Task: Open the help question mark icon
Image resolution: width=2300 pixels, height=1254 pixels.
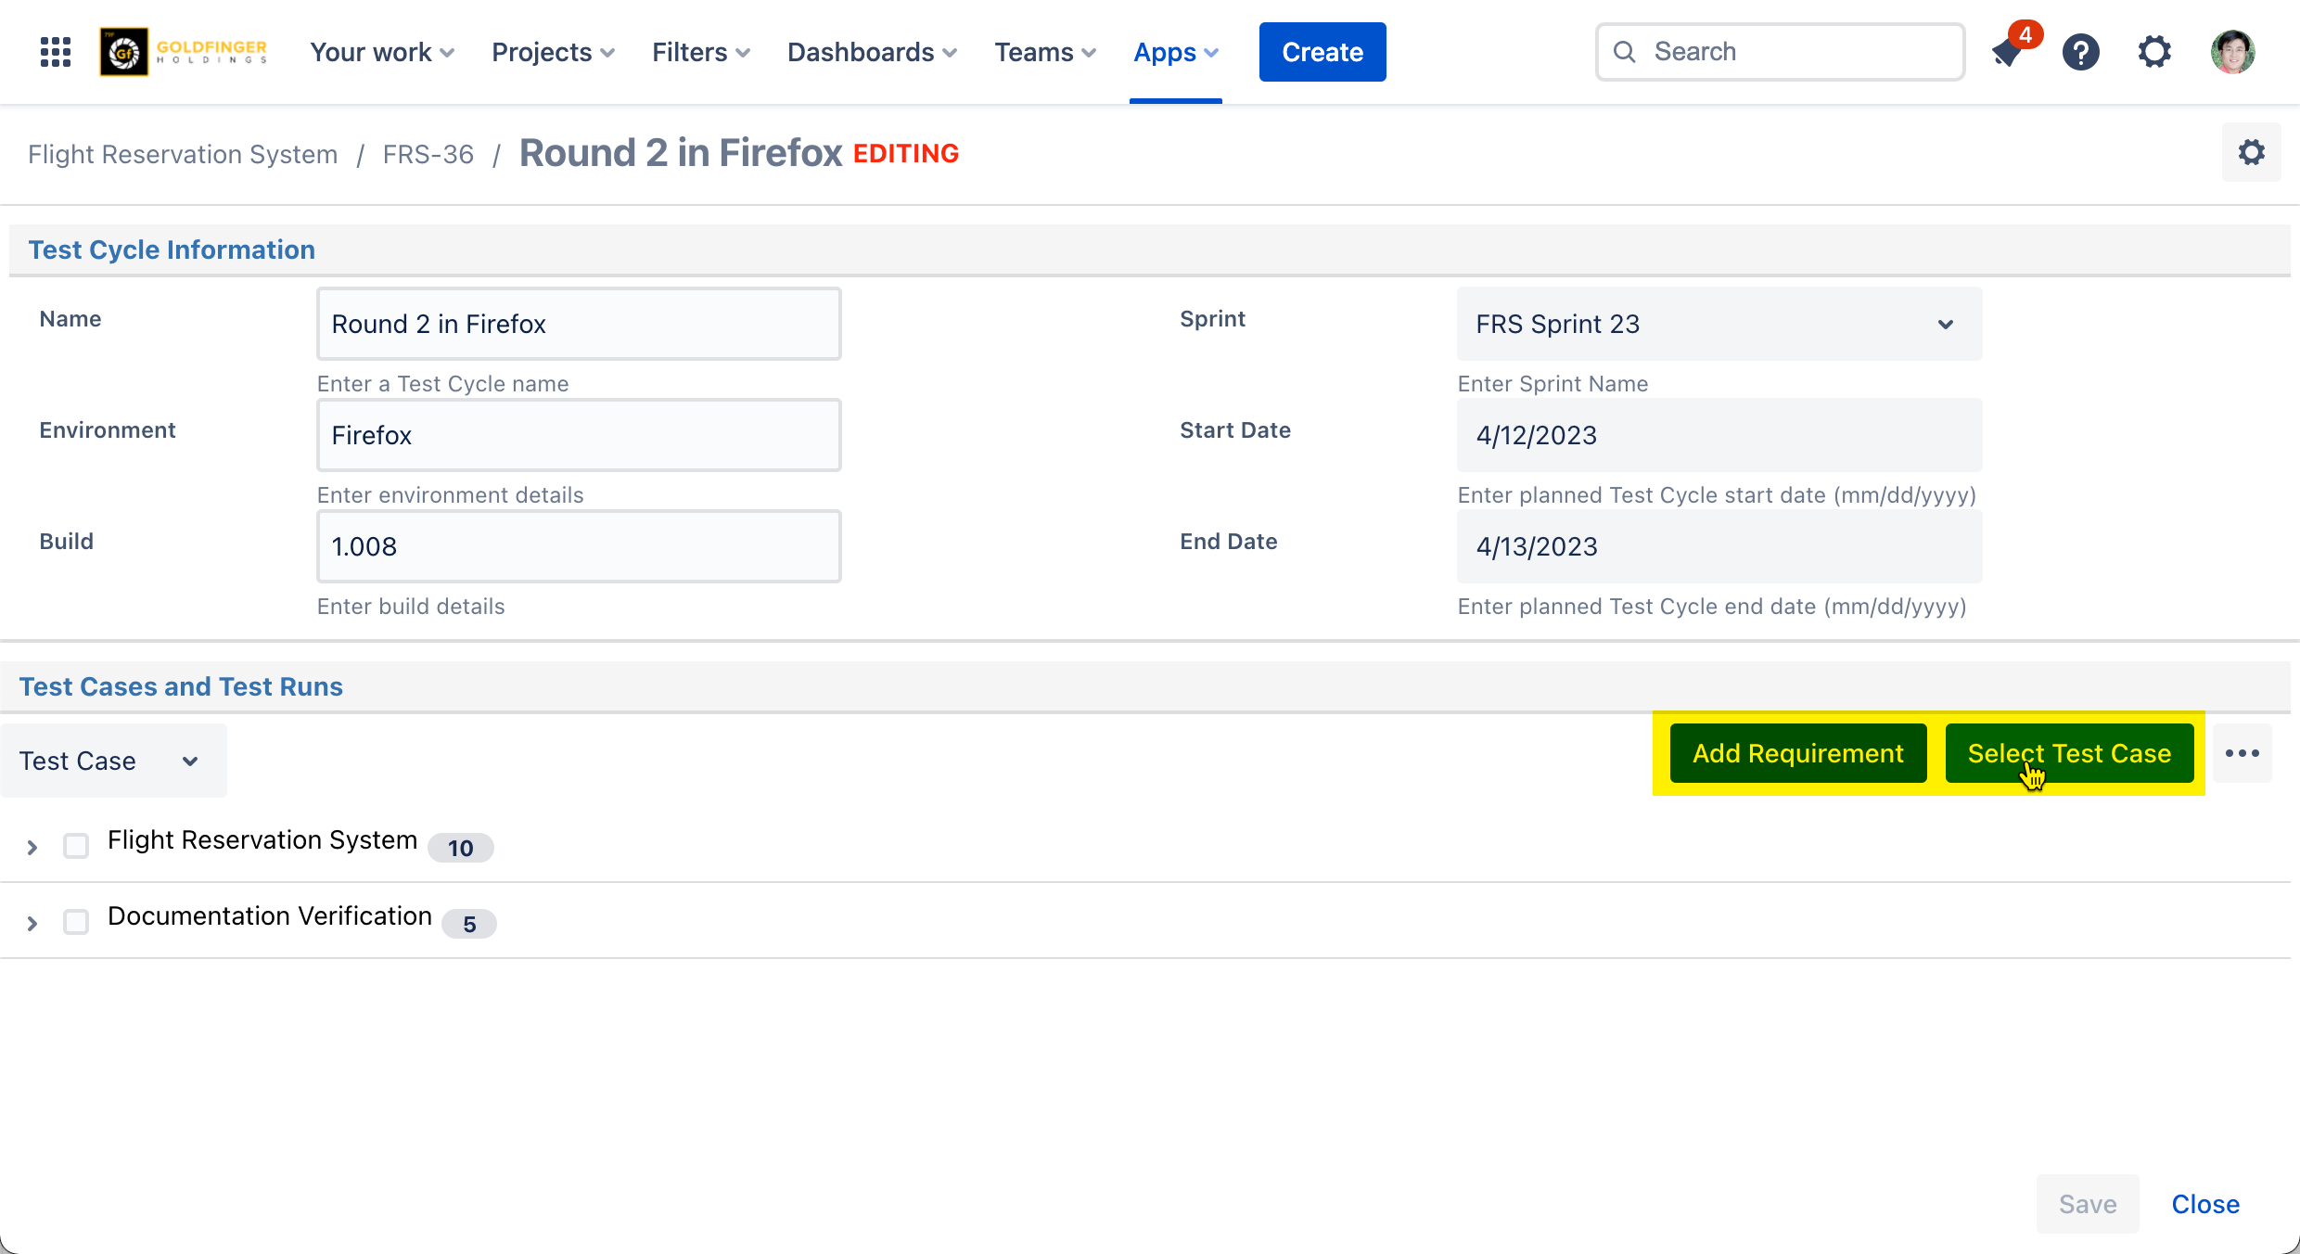Action: pos(2080,52)
